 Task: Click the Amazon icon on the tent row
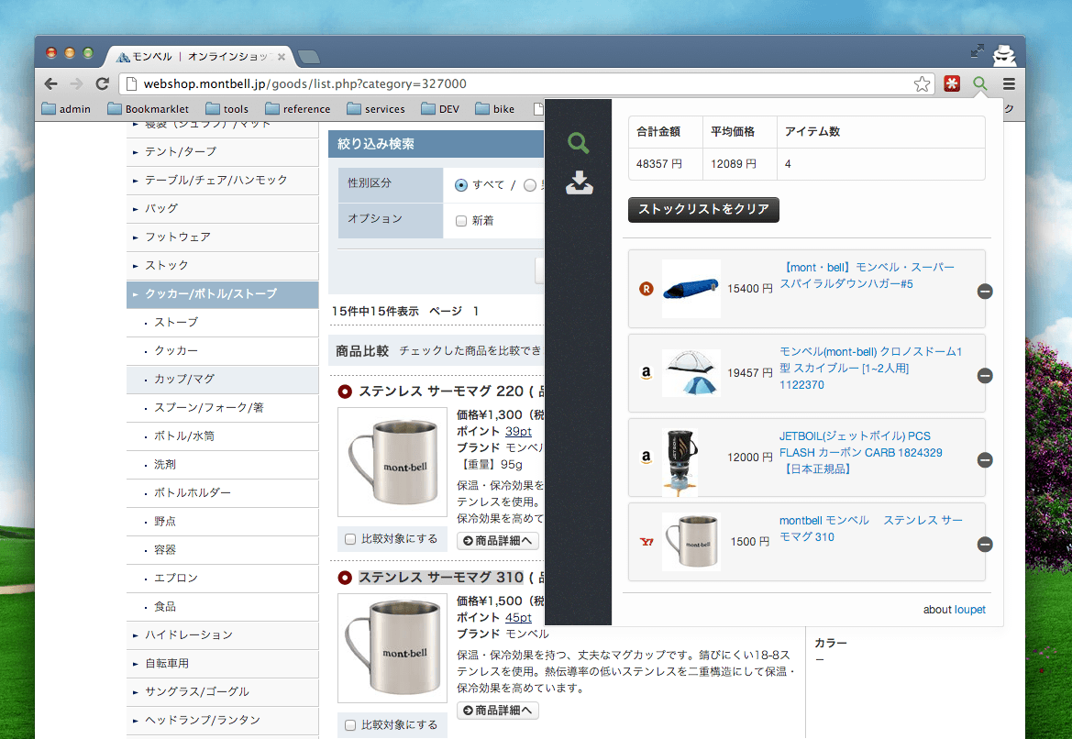pyautogui.click(x=647, y=373)
